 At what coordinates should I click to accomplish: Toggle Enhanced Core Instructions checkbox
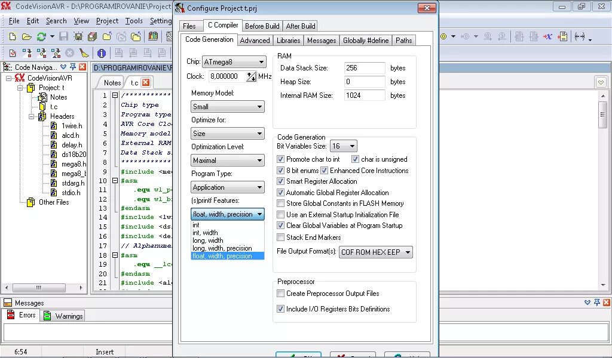[x=324, y=170]
